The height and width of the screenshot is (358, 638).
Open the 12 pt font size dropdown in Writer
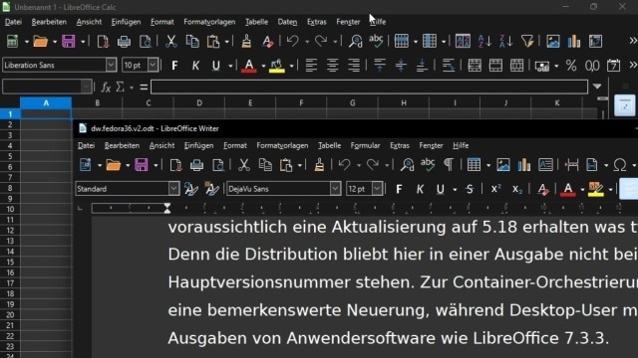click(377, 189)
